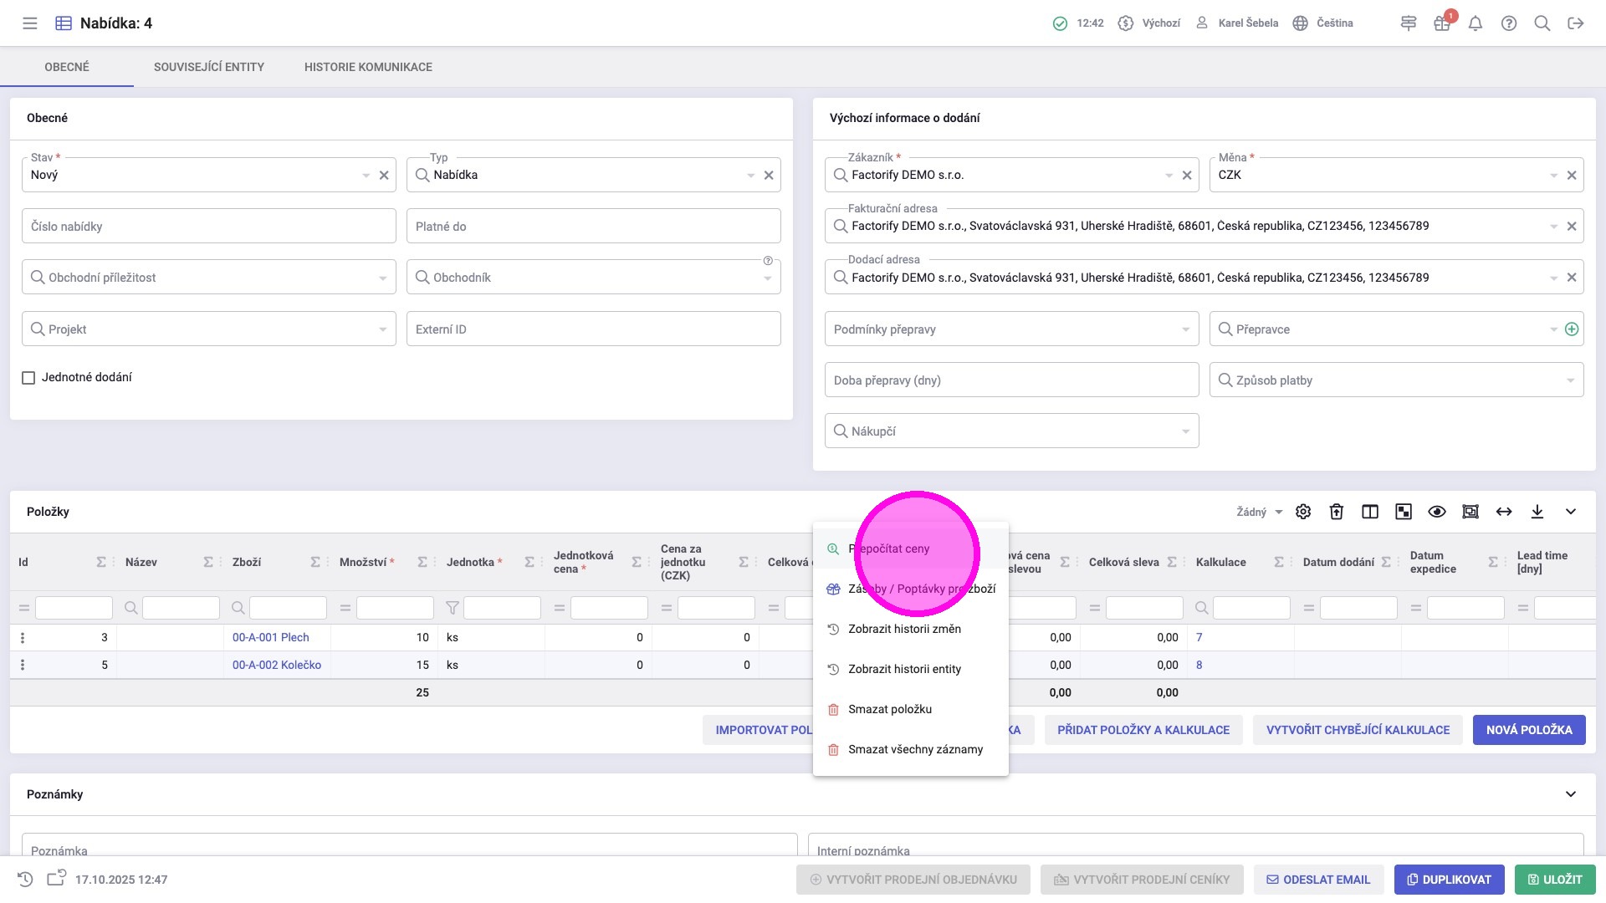Open the Žádný filter preset dropdown
1606x903 pixels.
pyautogui.click(x=1259, y=512)
